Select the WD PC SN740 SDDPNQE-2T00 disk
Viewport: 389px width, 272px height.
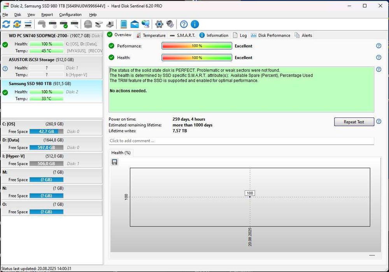pyautogui.click(x=52, y=44)
